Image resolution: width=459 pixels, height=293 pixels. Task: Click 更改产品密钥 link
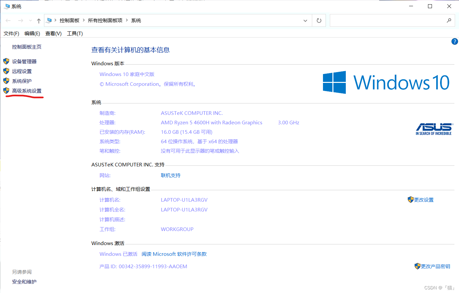point(436,266)
